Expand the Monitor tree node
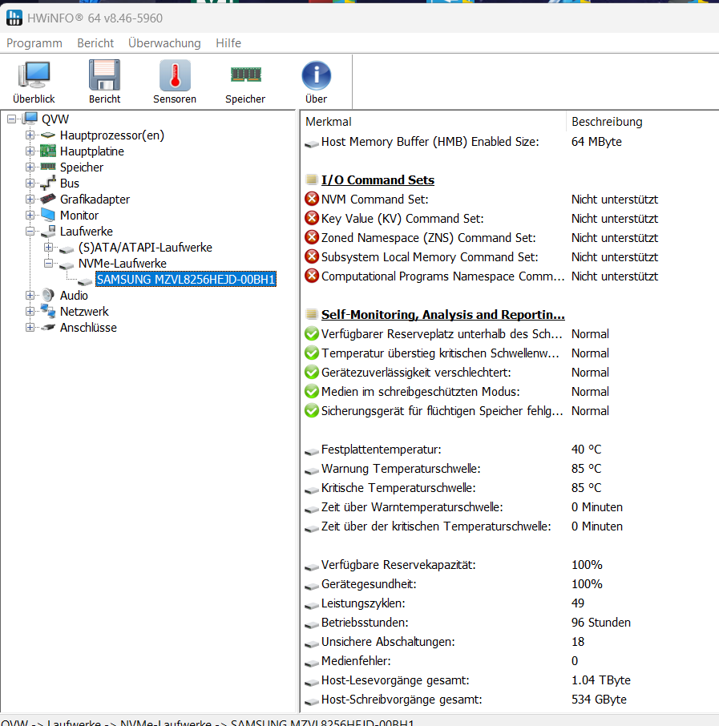Image resolution: width=719 pixels, height=726 pixels. pyautogui.click(x=30, y=216)
